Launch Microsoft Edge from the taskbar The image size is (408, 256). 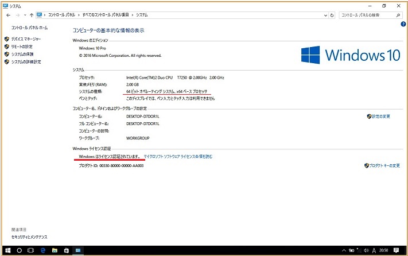(x=43, y=250)
